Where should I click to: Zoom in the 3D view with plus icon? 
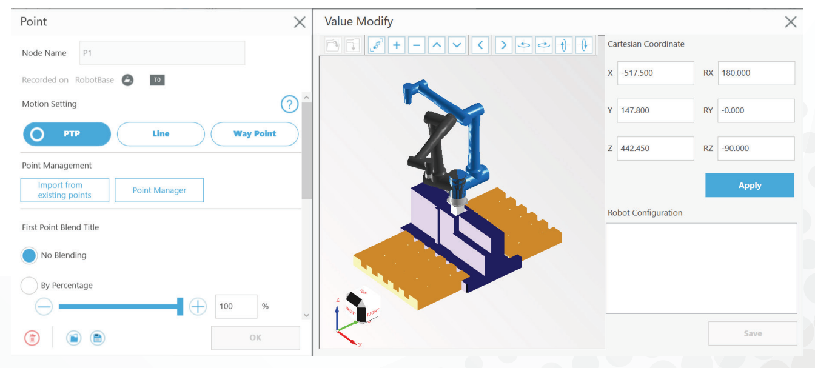pyautogui.click(x=397, y=45)
